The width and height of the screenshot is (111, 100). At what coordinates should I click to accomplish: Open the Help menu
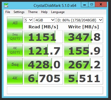44,12
